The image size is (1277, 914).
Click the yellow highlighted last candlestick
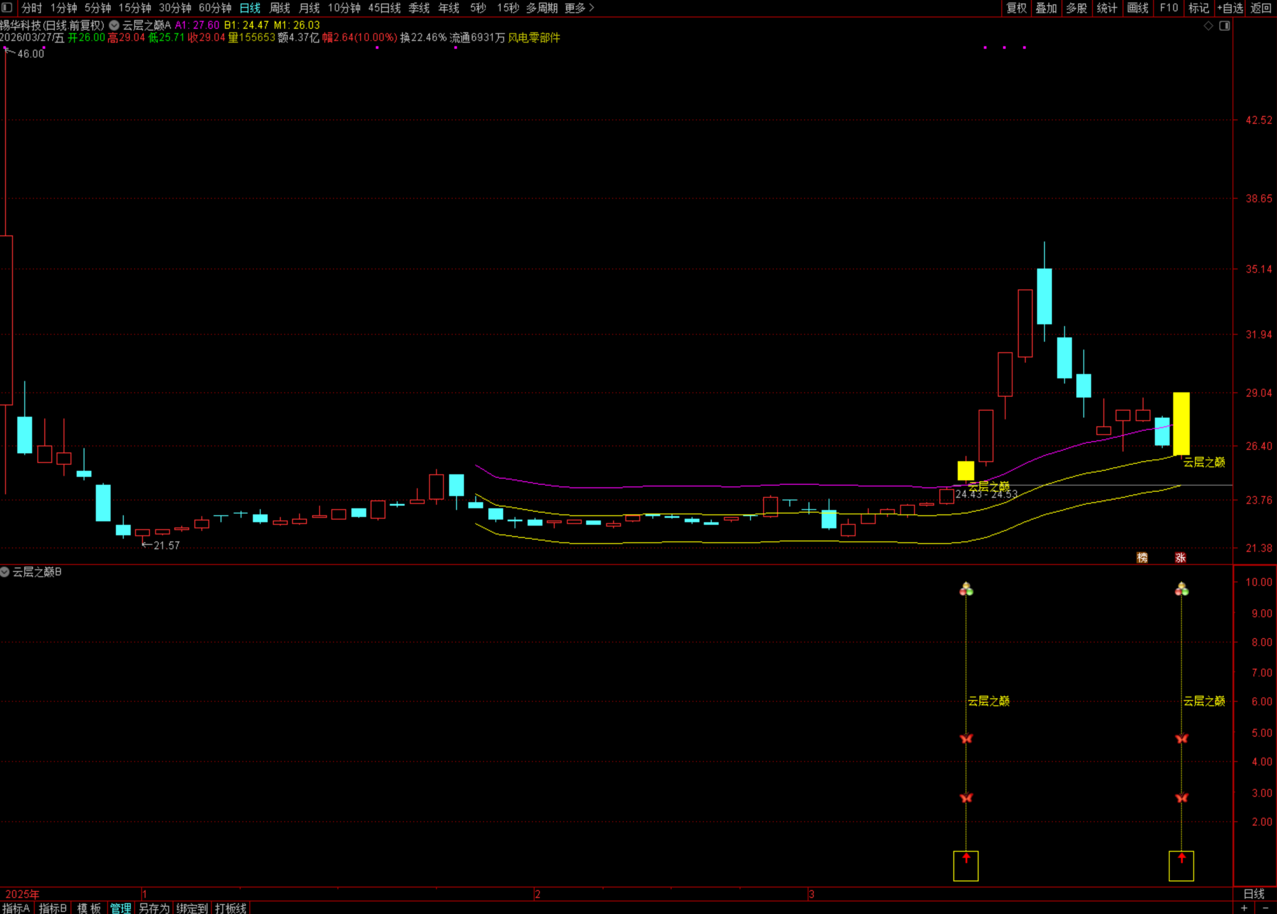(1181, 423)
